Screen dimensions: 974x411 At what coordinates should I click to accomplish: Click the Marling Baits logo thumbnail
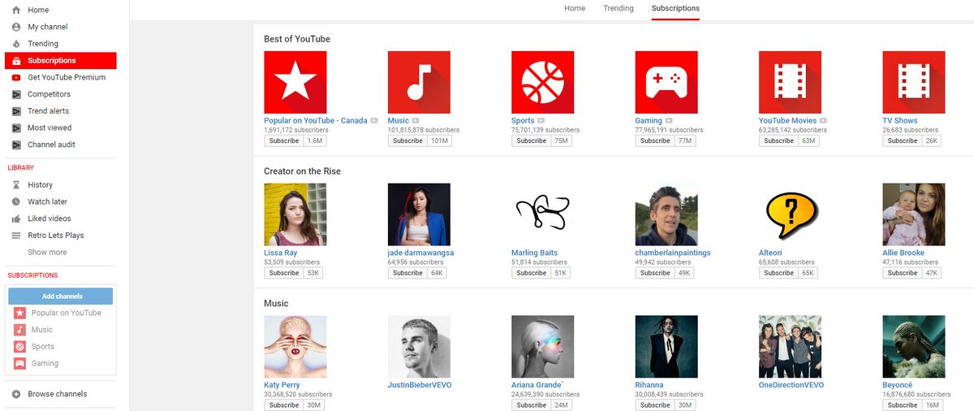(542, 214)
